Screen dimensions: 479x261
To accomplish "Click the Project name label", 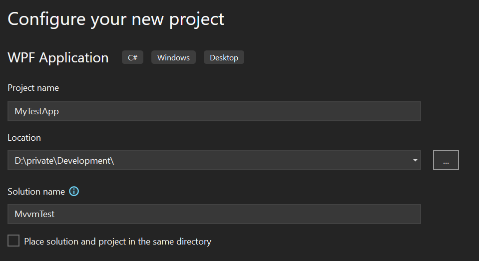I will [x=33, y=88].
